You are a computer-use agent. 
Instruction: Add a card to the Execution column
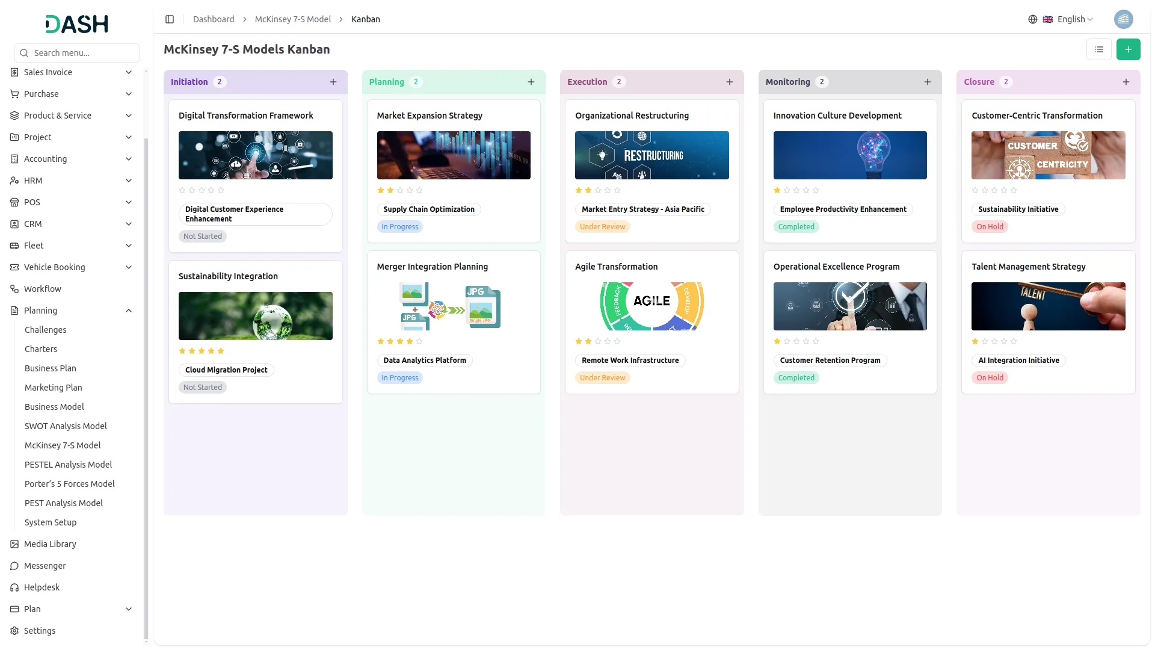(x=729, y=82)
